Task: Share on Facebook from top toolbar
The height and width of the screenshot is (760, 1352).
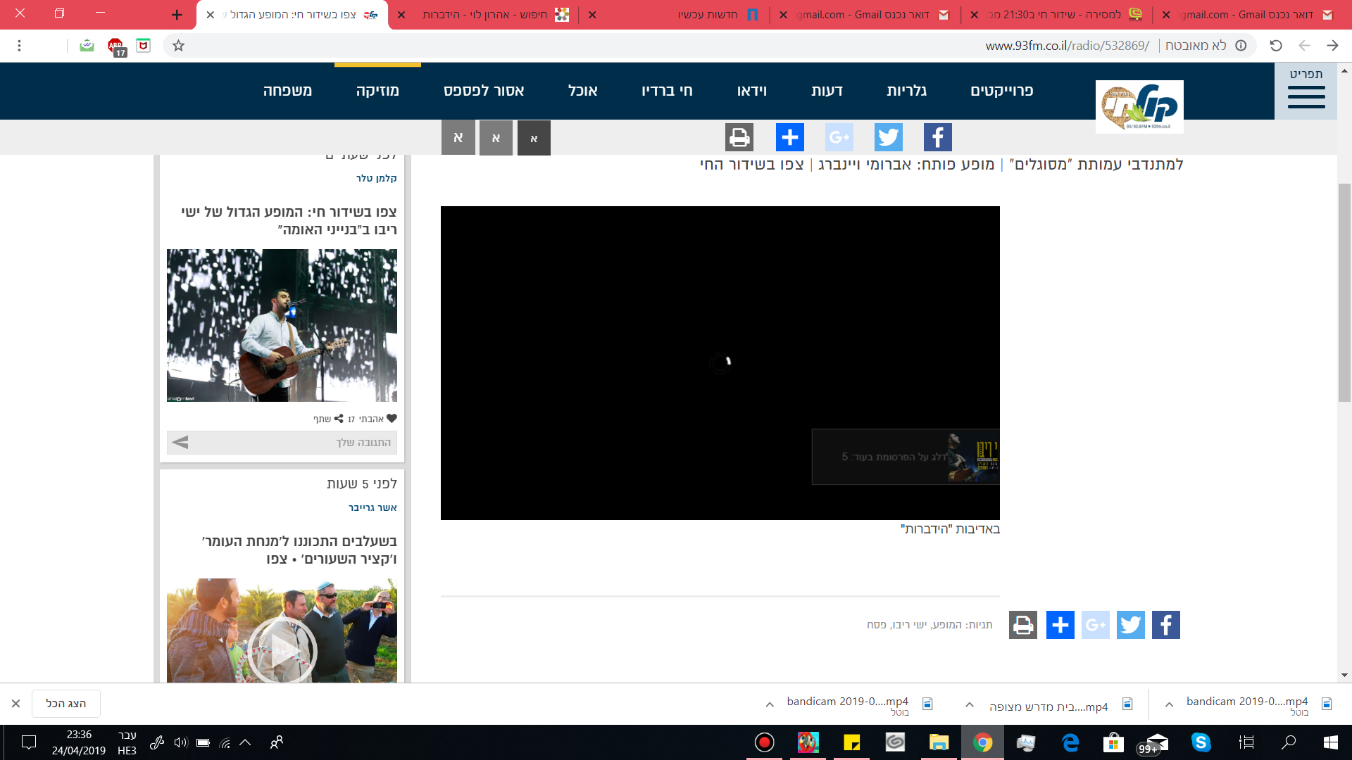Action: [x=937, y=137]
